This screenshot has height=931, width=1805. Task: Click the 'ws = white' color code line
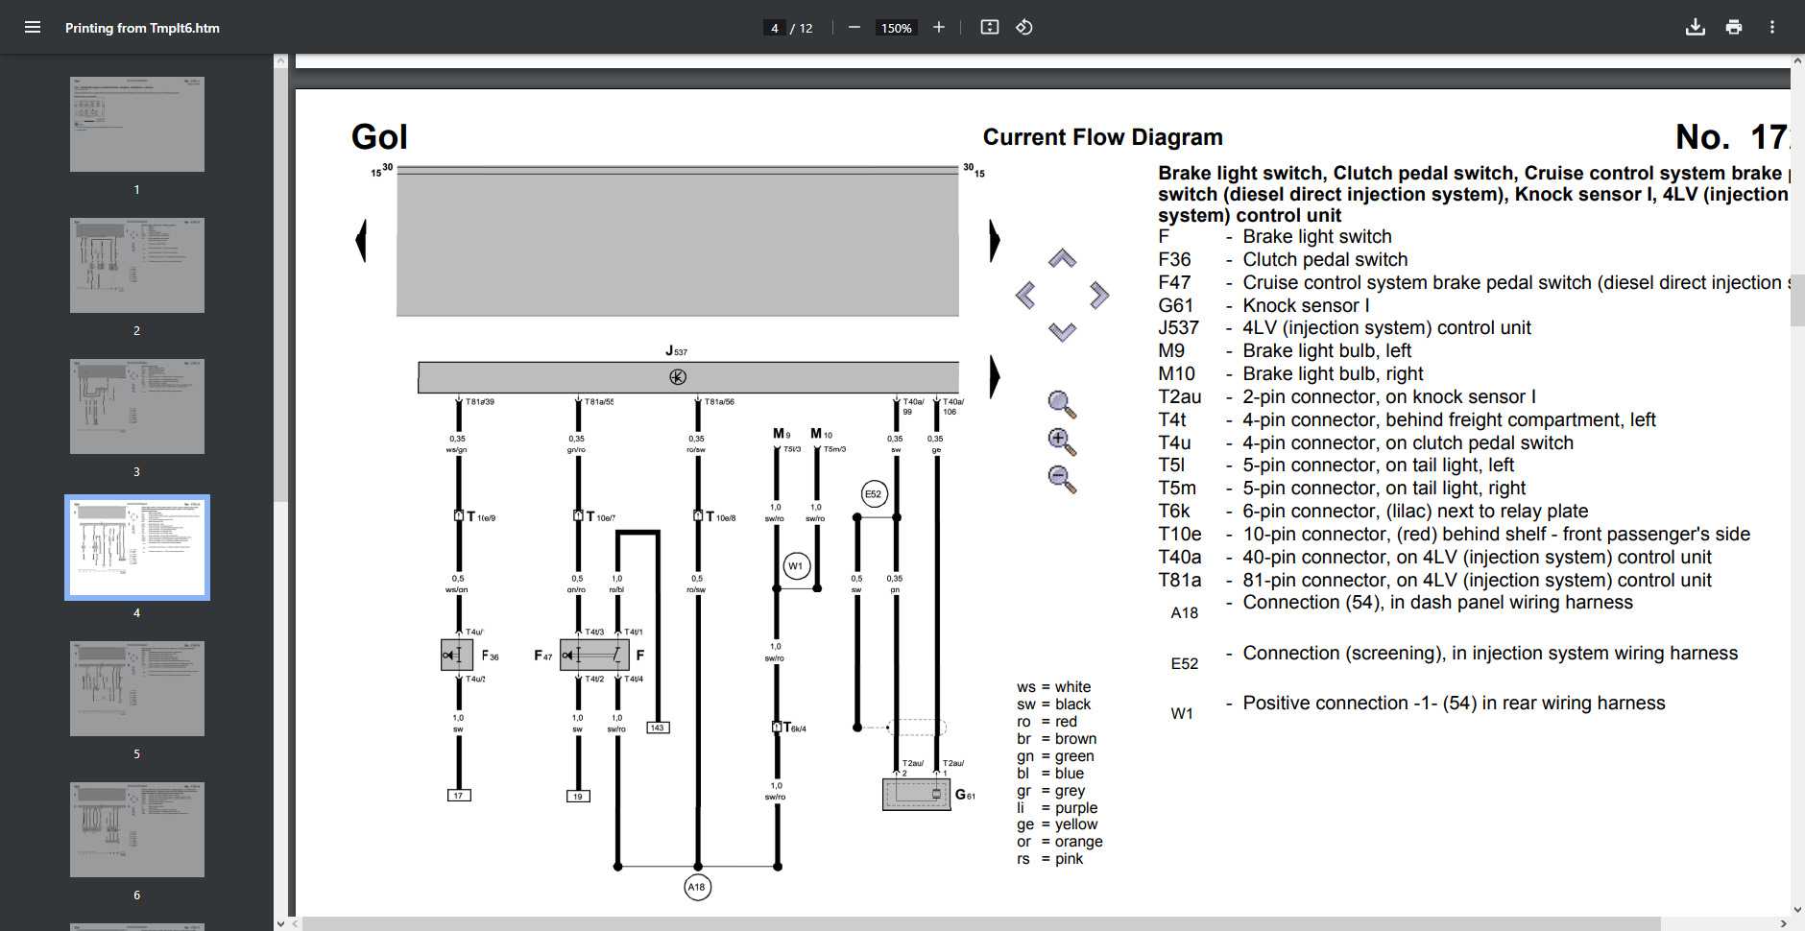[x=1053, y=687]
